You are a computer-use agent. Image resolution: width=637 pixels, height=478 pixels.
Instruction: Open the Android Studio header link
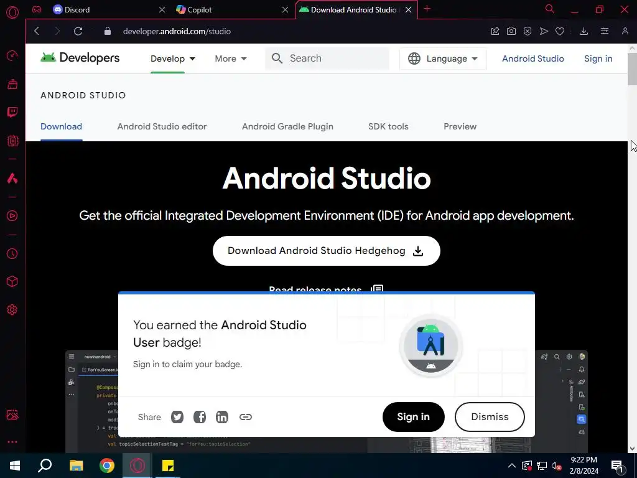click(x=533, y=59)
